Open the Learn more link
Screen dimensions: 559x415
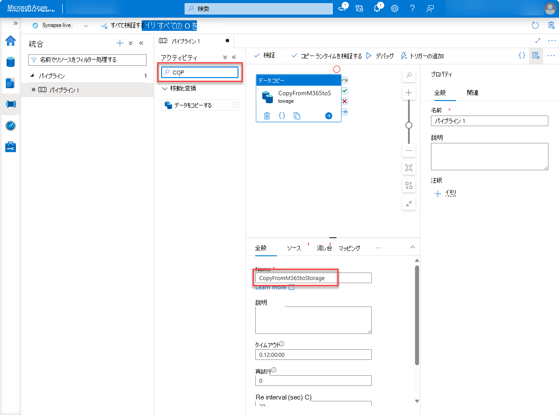pyautogui.click(x=271, y=287)
